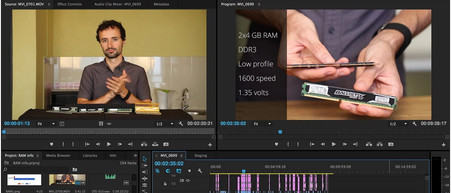Image resolution: width=451 pixels, height=193 pixels.
Task: Go to Out point in Source monitor
Action: coord(130,144)
